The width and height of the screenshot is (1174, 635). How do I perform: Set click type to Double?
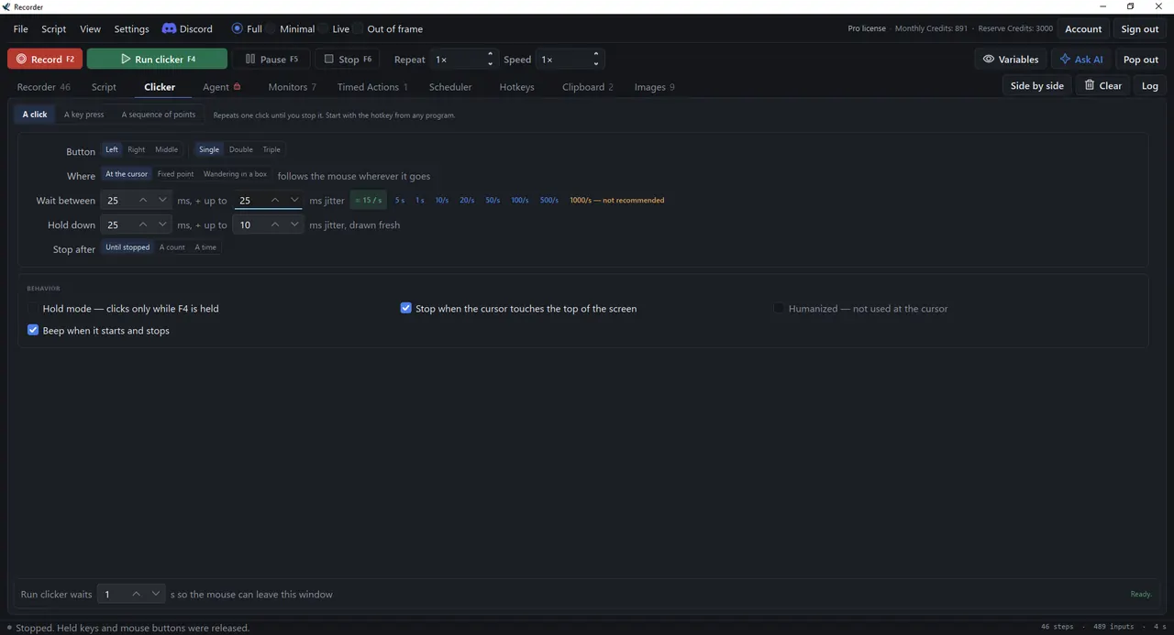tap(241, 149)
